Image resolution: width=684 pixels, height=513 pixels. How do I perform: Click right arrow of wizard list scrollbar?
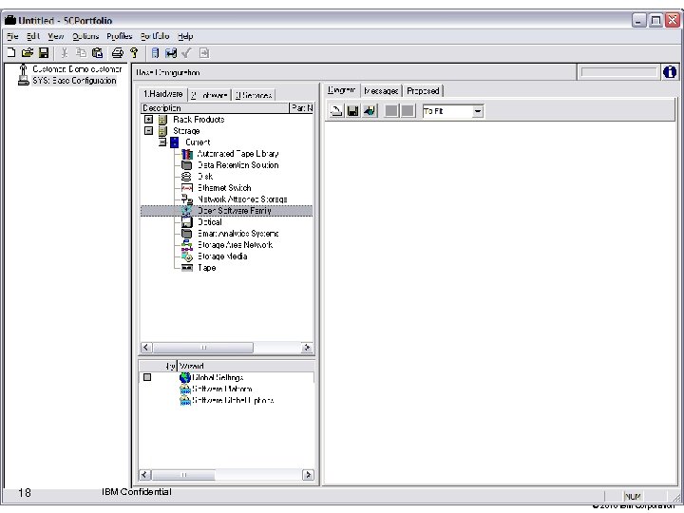308,475
